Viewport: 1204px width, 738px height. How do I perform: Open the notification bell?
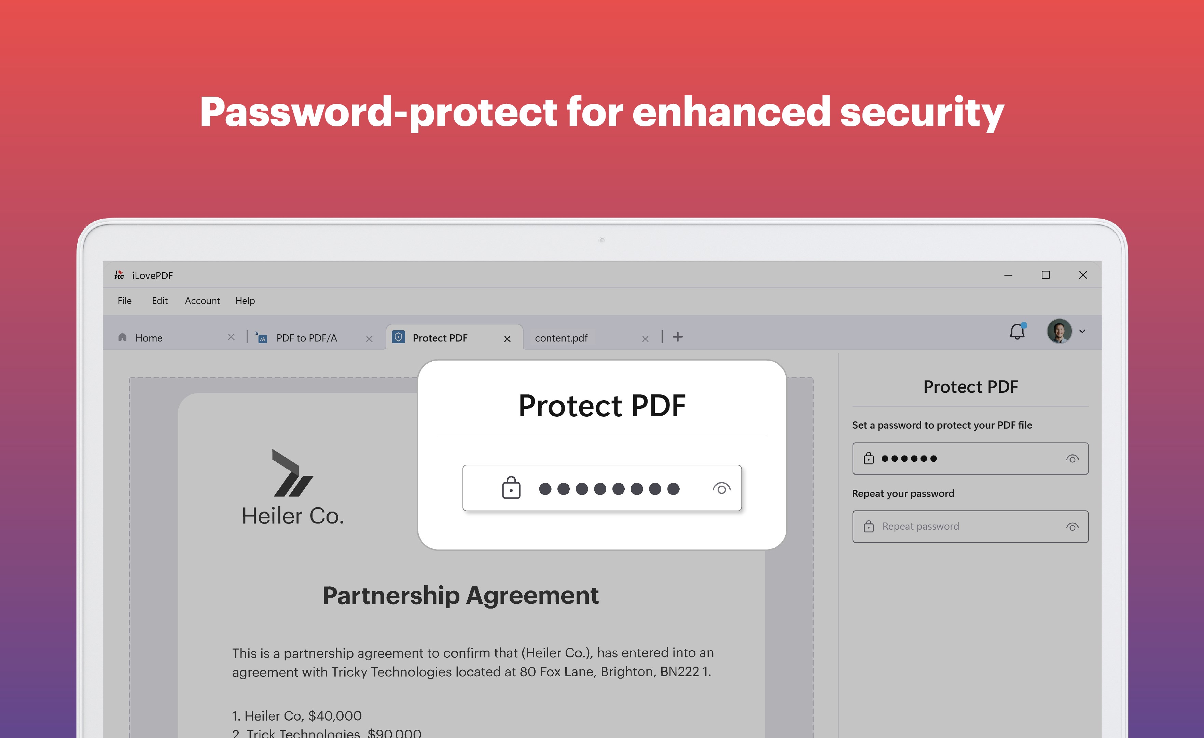[1018, 332]
